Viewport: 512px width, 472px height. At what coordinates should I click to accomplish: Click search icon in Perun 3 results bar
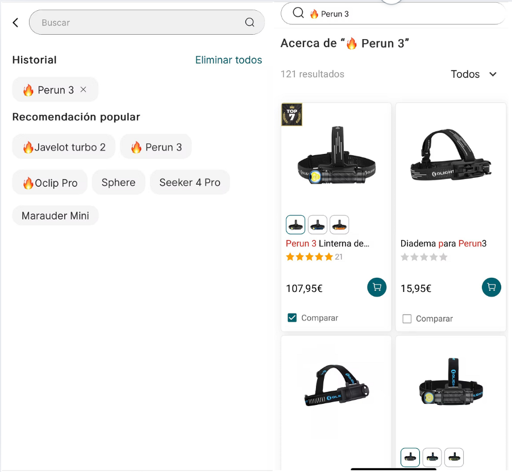click(x=298, y=13)
